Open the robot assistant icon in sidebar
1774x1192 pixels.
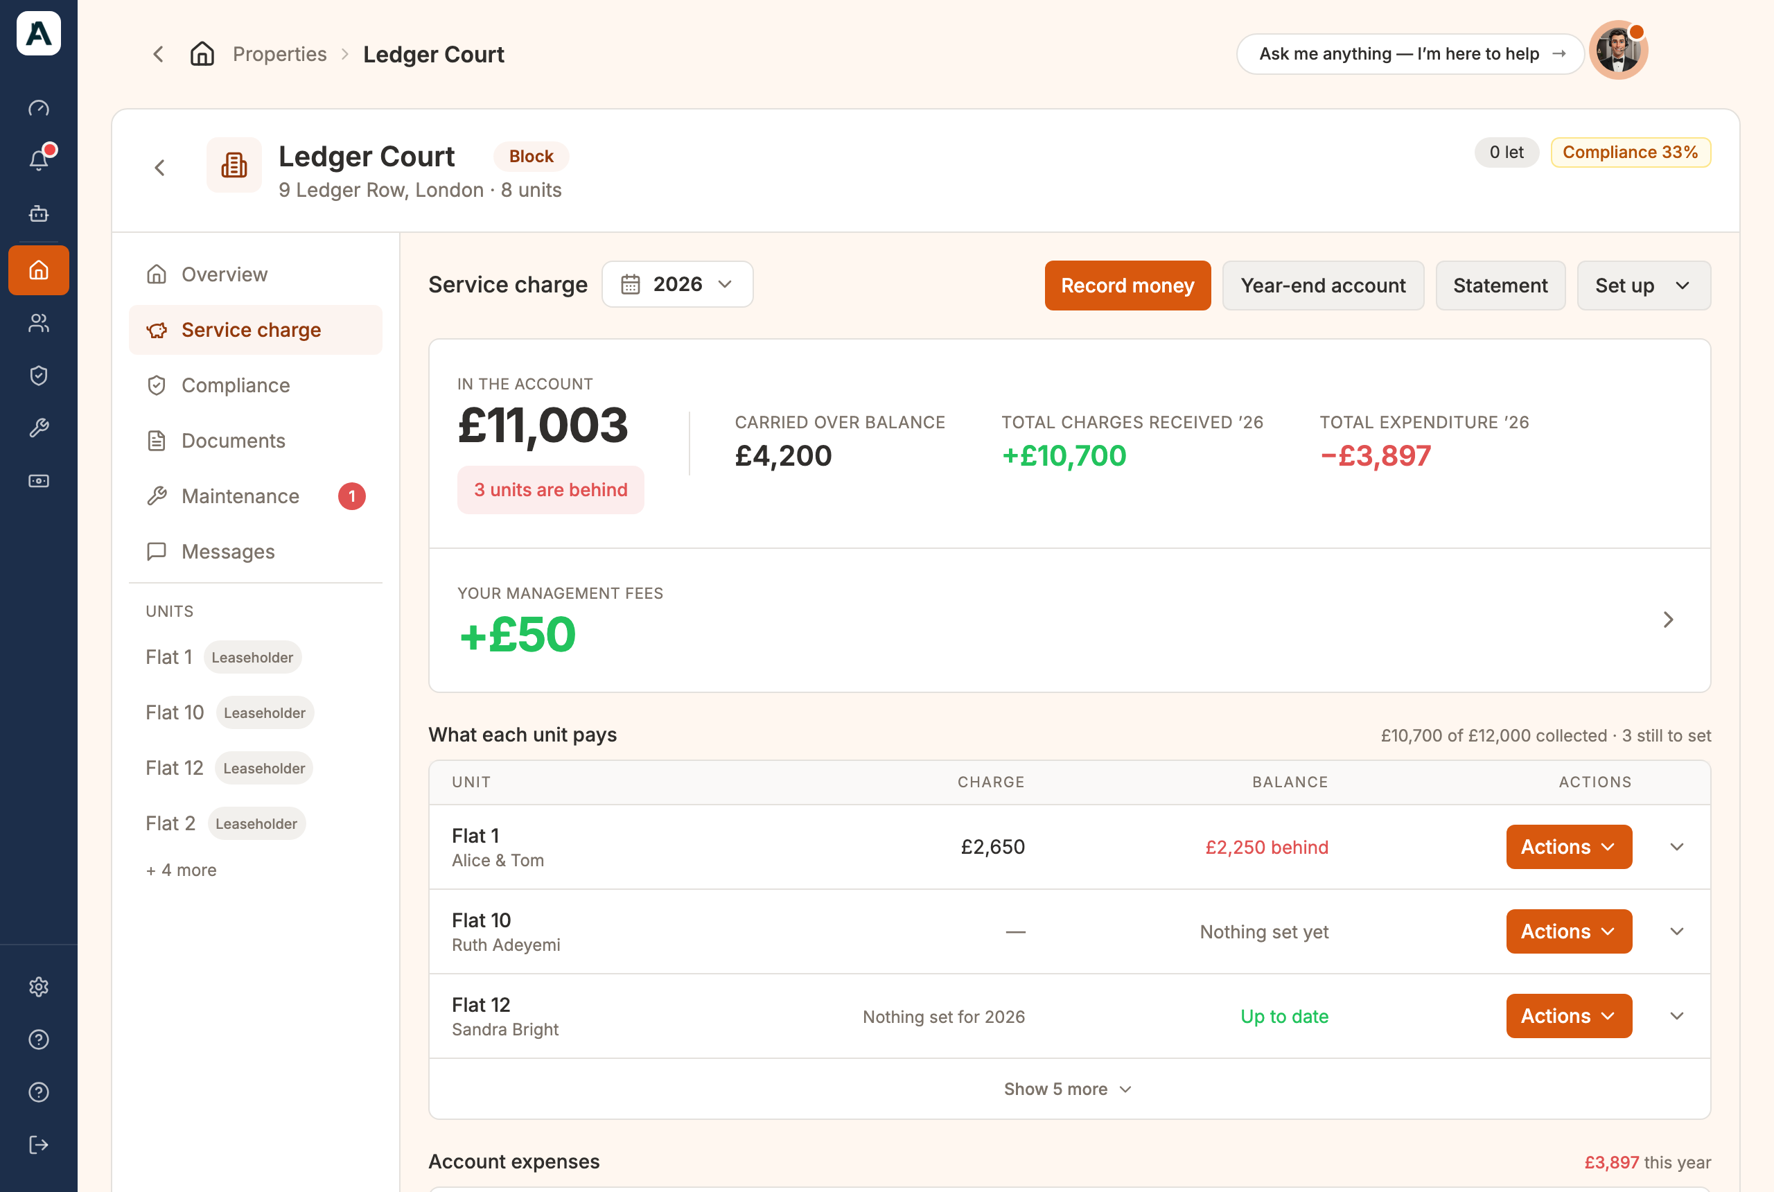point(39,213)
